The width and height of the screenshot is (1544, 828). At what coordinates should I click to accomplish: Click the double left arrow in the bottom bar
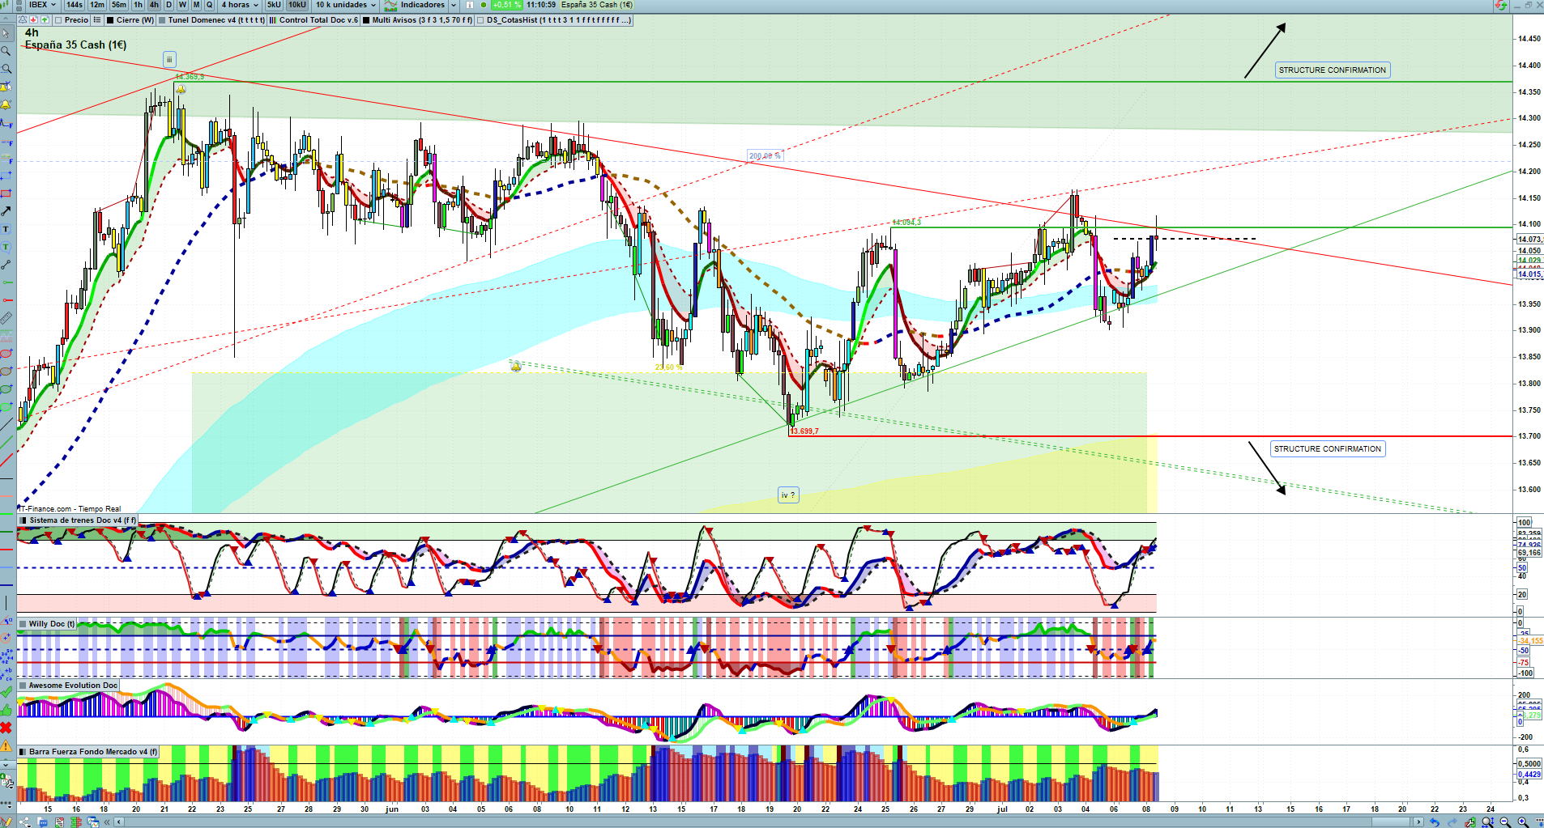pyautogui.click(x=107, y=822)
